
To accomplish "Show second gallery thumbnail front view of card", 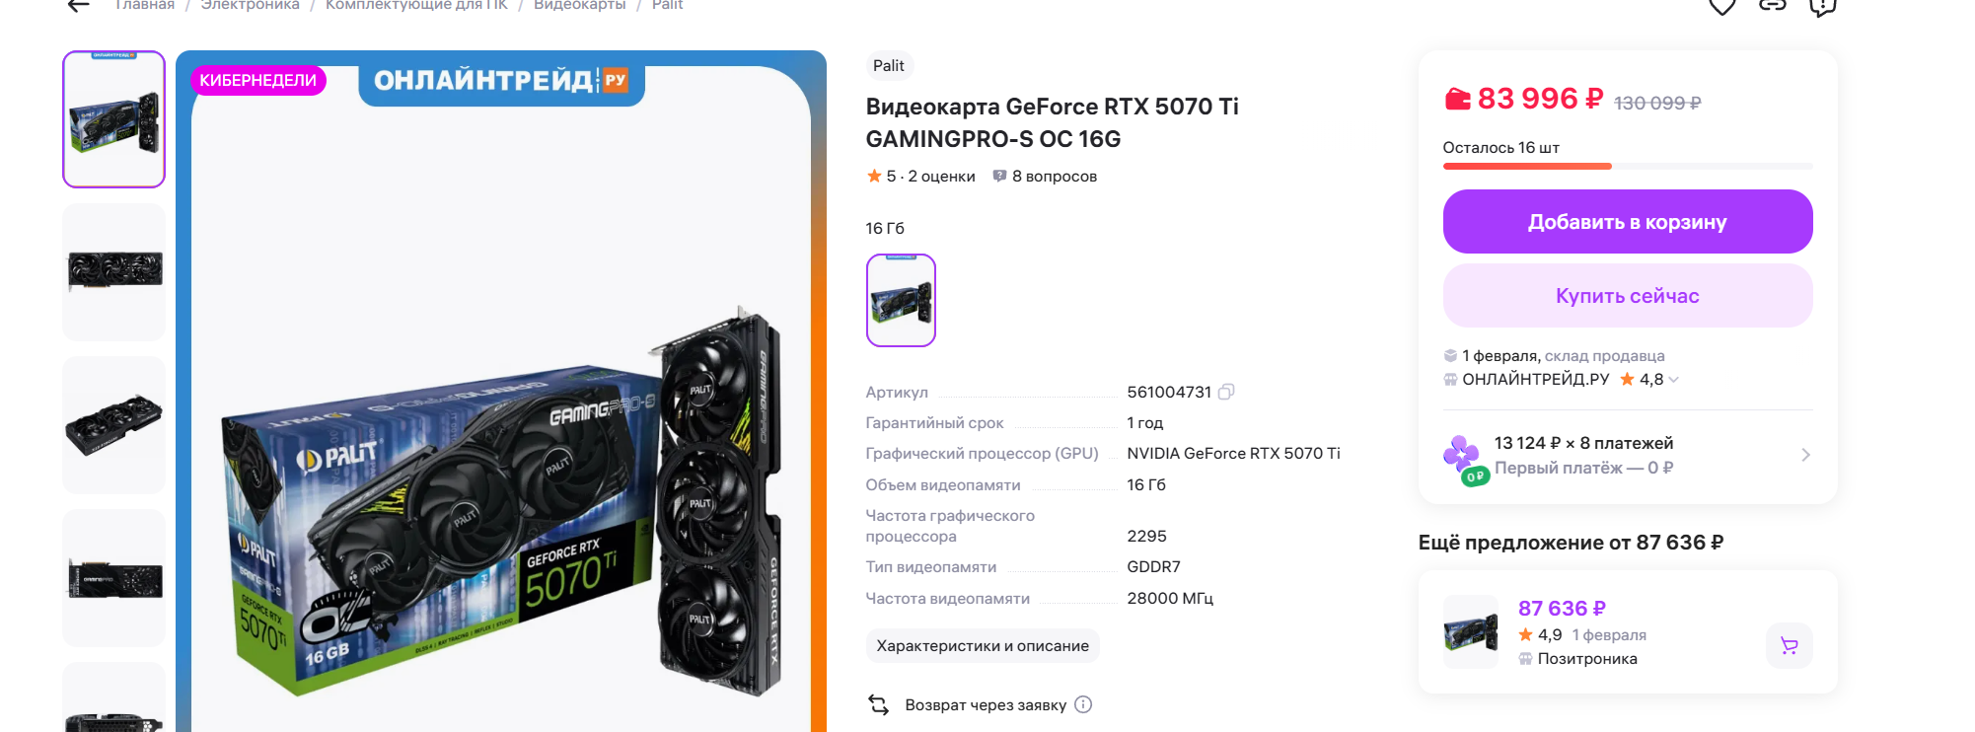I will [x=114, y=272].
